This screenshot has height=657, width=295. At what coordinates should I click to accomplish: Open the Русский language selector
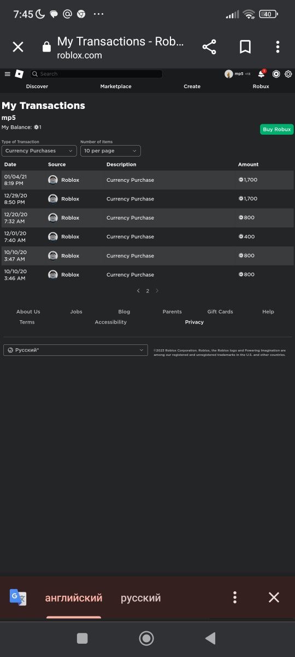pyautogui.click(x=75, y=350)
